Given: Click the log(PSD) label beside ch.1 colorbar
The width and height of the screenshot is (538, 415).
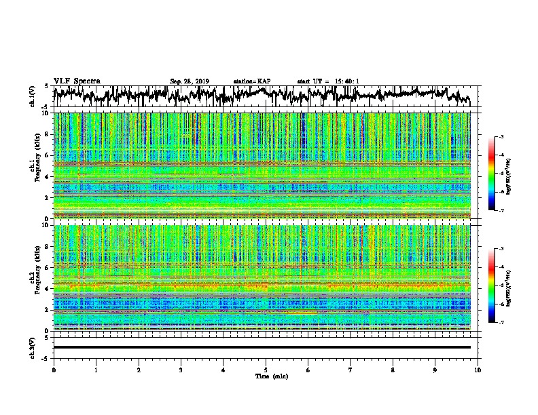Looking at the screenshot, I should click(508, 177).
